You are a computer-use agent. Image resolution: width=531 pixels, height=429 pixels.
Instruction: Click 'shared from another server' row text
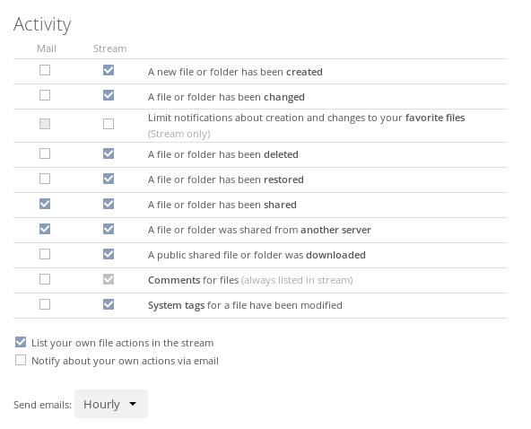click(259, 230)
